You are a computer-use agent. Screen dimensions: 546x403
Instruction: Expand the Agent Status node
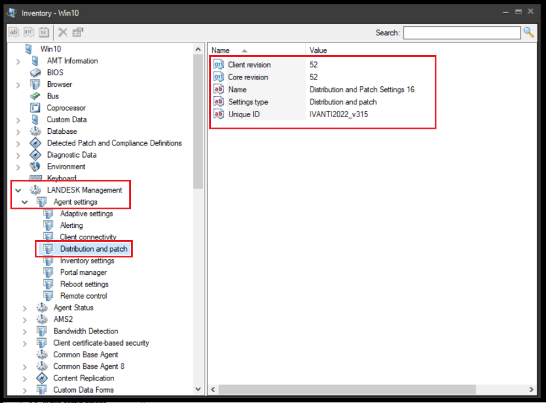pos(25,307)
